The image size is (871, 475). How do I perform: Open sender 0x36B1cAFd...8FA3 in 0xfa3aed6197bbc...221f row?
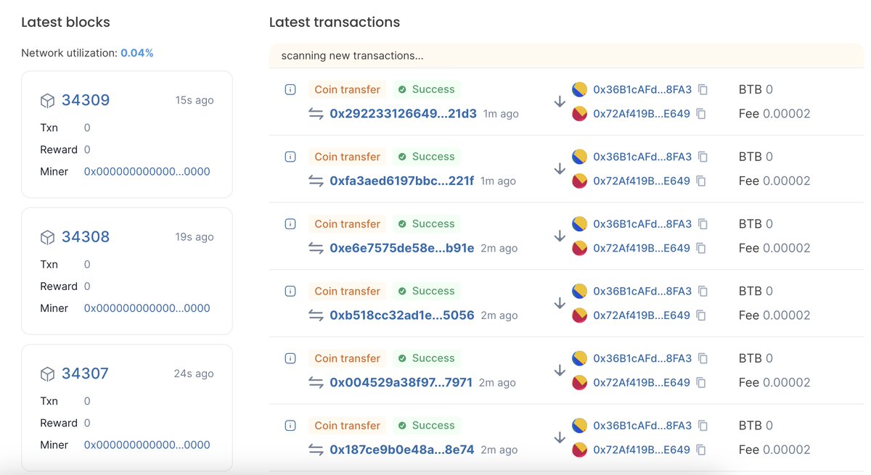(642, 157)
